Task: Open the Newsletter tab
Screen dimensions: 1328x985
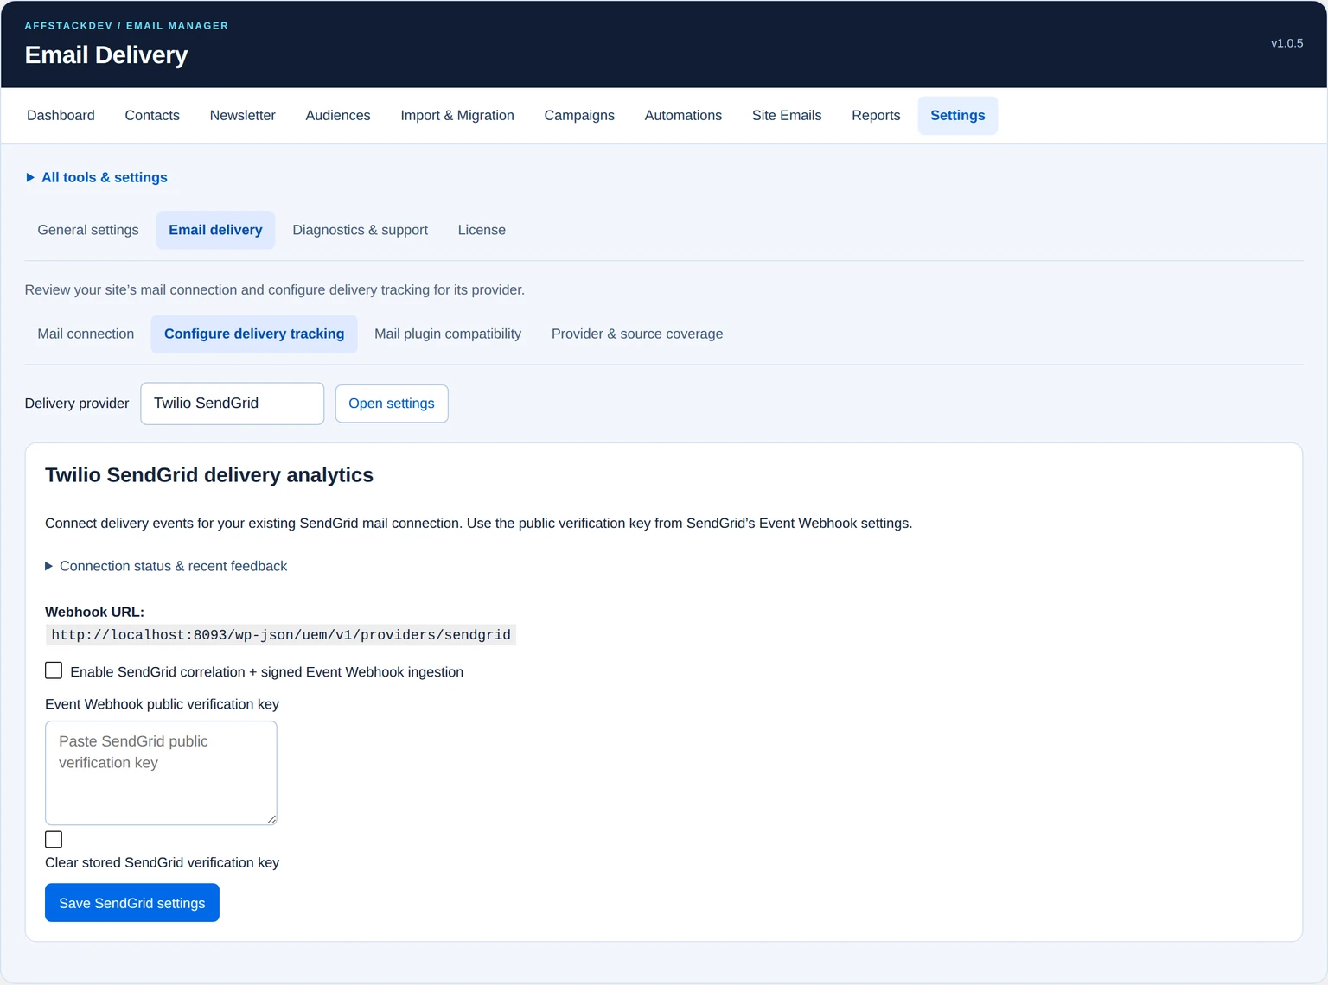Action: 242,116
